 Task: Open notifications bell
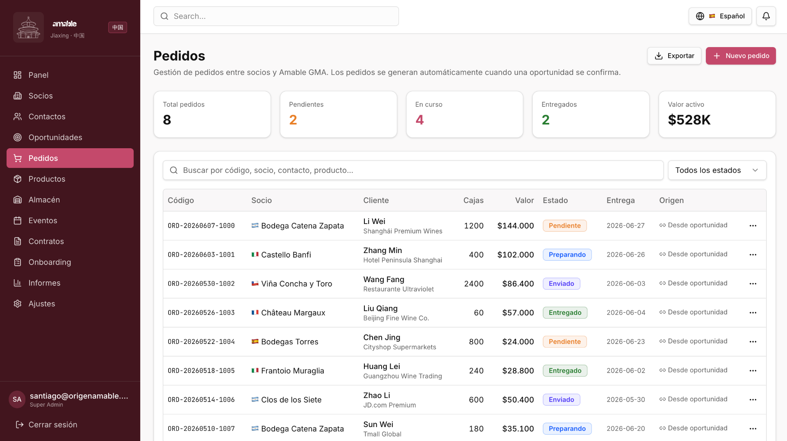pos(766,16)
